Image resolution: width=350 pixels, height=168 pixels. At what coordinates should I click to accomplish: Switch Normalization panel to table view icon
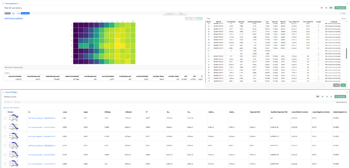click(x=322, y=8)
